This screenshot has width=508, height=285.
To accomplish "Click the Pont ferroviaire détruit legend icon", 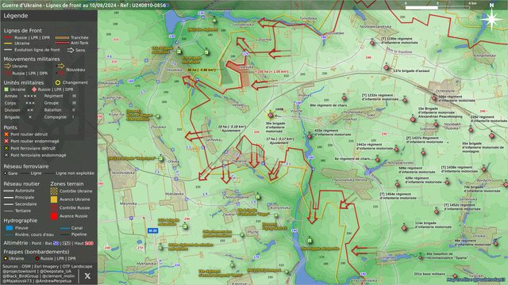I will coord(6,148).
